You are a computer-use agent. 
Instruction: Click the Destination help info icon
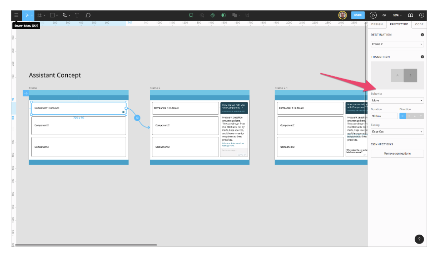tap(422, 35)
